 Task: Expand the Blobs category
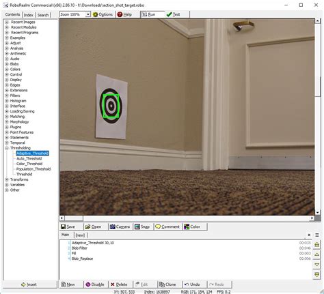(7, 64)
